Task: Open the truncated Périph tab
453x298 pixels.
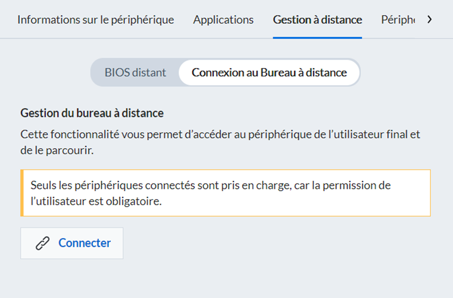Action: tap(398, 20)
